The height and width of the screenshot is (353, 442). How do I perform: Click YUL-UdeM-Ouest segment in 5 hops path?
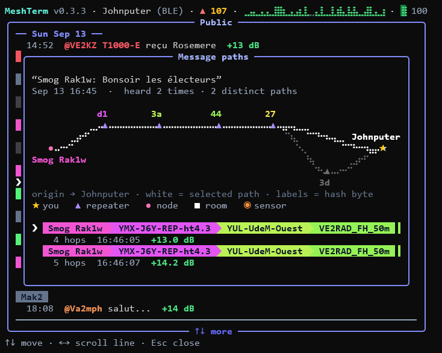264,251
